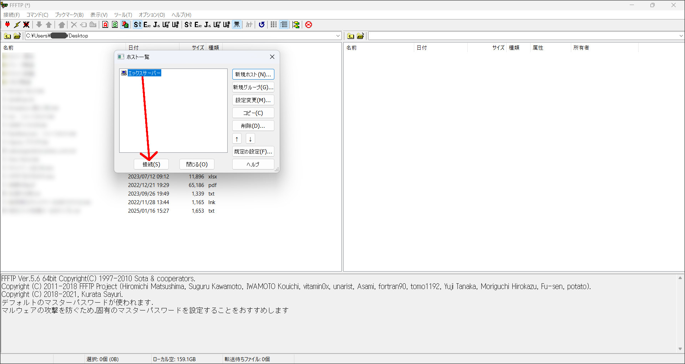Click log pane scroll down arrow
Screen dimensions: 685x364
click(680, 349)
